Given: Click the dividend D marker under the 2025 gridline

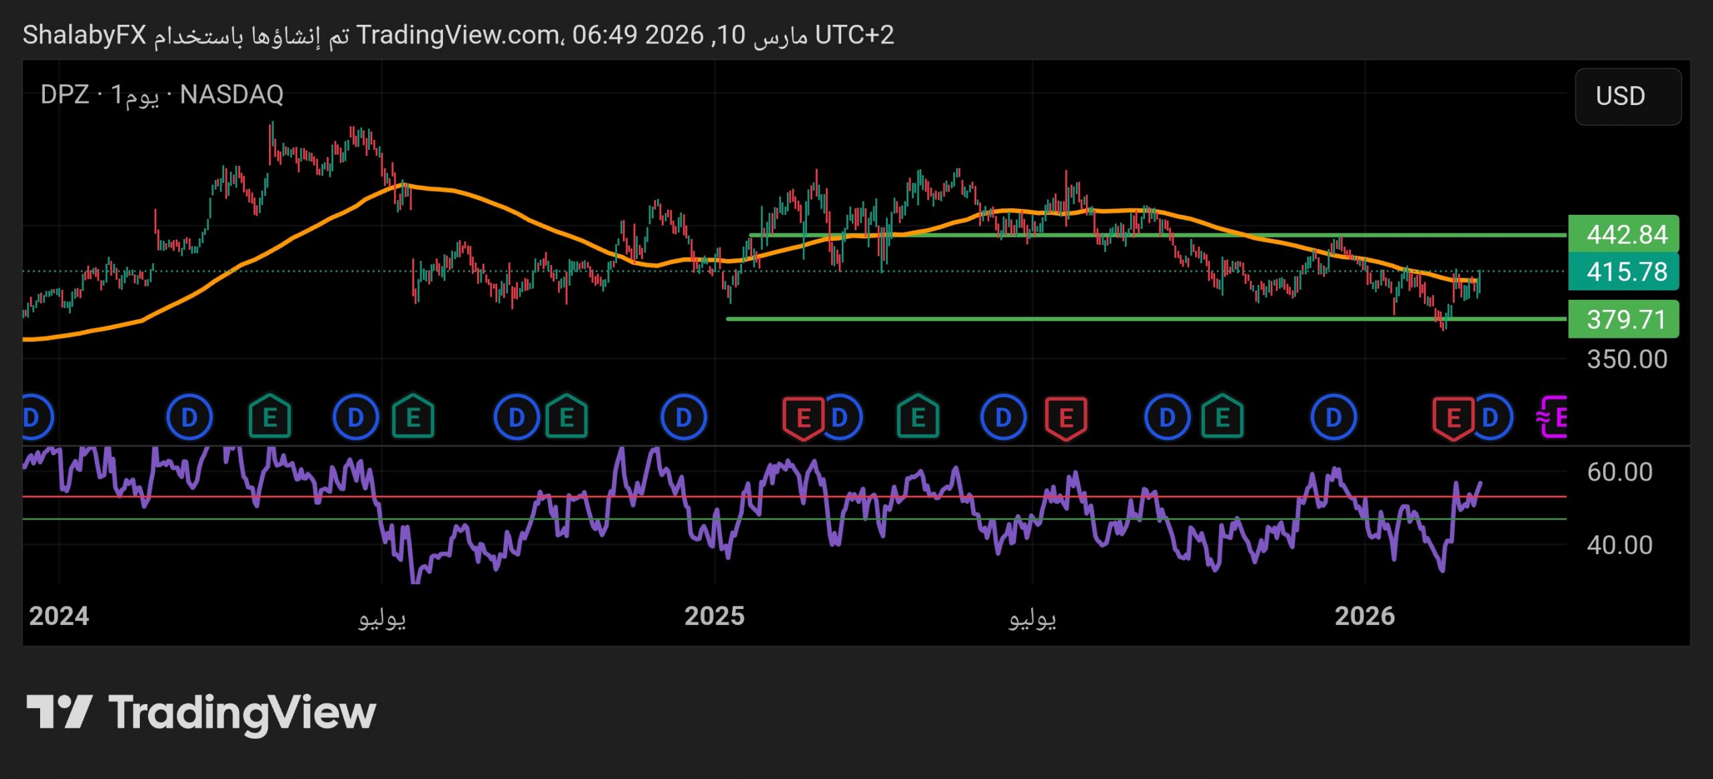Looking at the screenshot, I should pyautogui.click(x=683, y=418).
